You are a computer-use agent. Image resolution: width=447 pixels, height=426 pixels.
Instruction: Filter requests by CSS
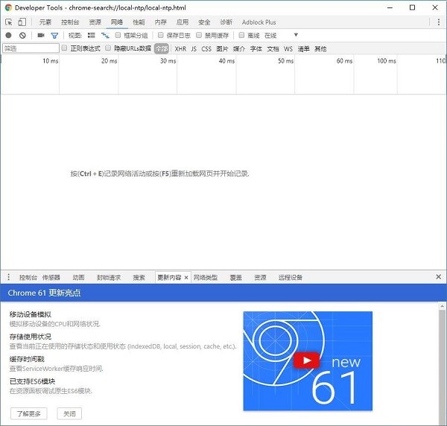point(206,49)
